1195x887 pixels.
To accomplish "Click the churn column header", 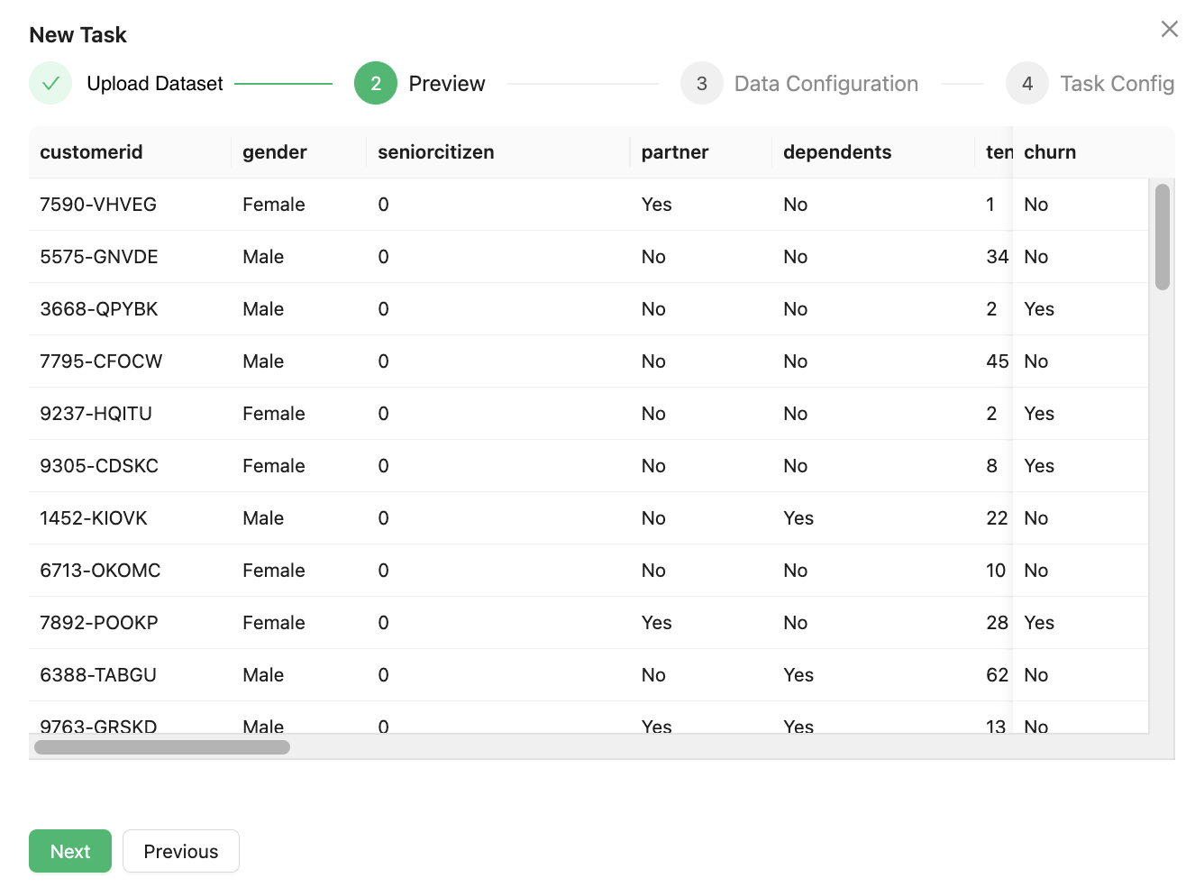I will 1050,152.
